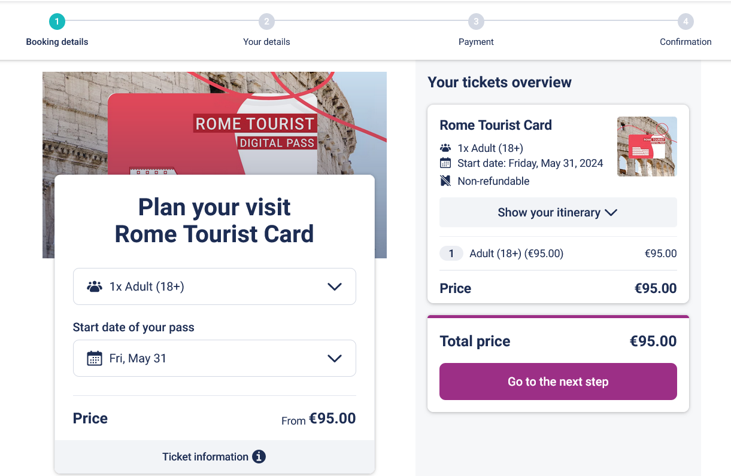Click the Rome Tourist Card thumbnail
Screen dimensions: 731x476
click(x=647, y=146)
